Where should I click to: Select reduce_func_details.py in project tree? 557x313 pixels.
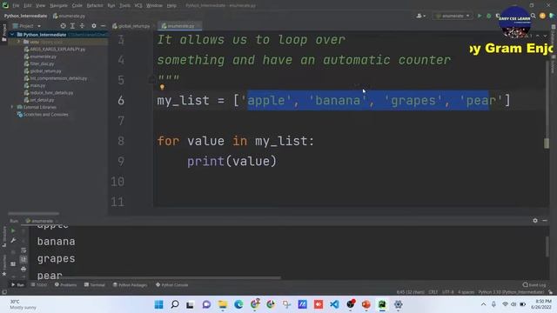click(x=49, y=93)
